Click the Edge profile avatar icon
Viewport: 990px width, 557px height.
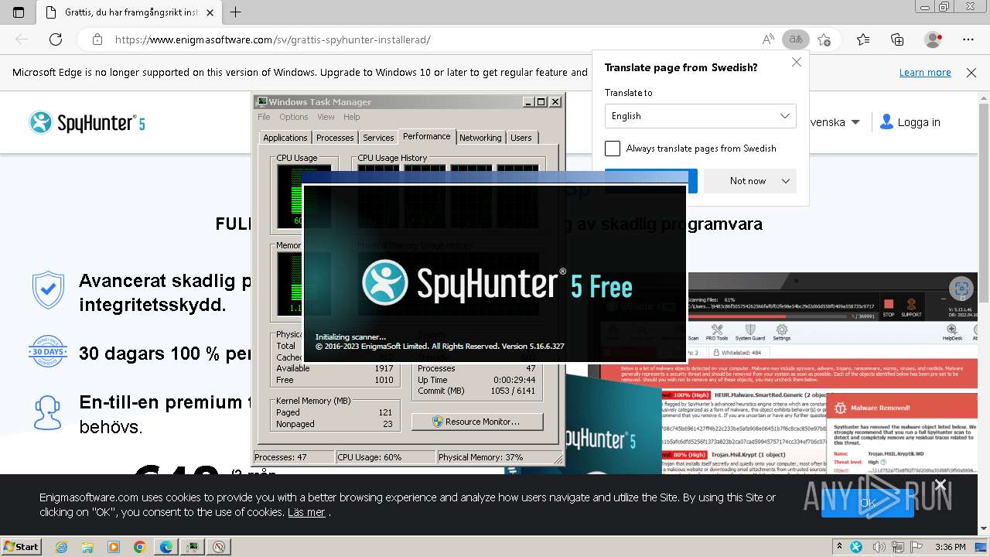(934, 39)
